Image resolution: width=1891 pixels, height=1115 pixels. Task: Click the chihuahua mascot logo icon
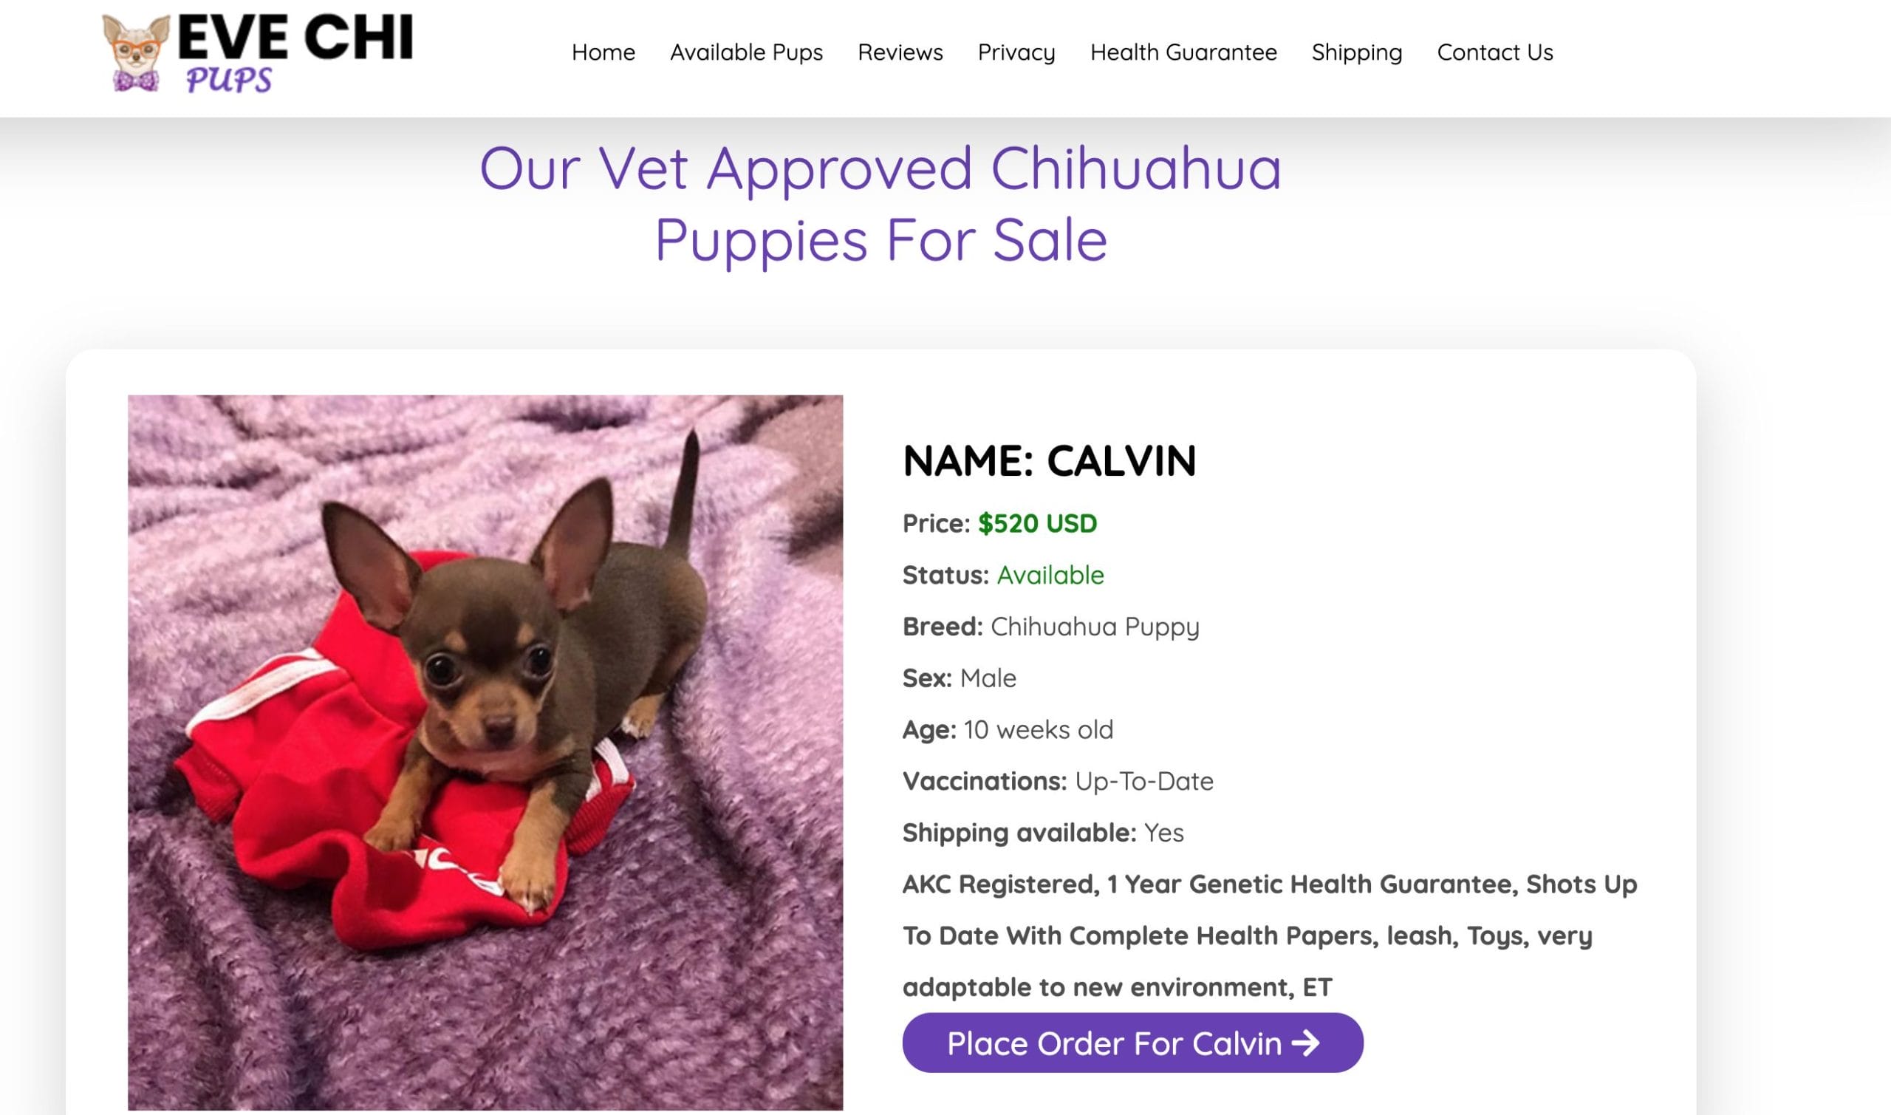(136, 54)
